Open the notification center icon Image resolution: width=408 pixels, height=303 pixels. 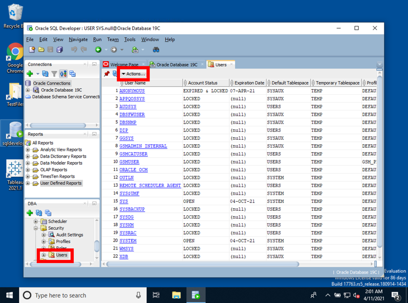click(x=395, y=295)
